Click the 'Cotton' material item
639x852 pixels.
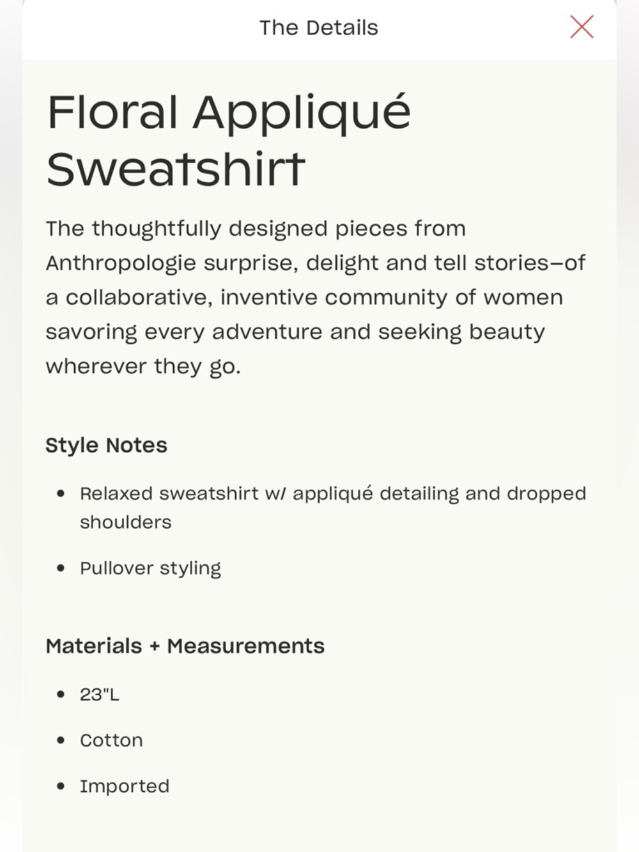[x=111, y=740]
